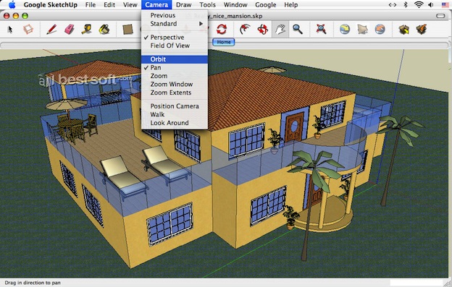Open the Google SketchUp application menu
This screenshot has width=452, height=287.
pyautogui.click(x=51, y=5)
